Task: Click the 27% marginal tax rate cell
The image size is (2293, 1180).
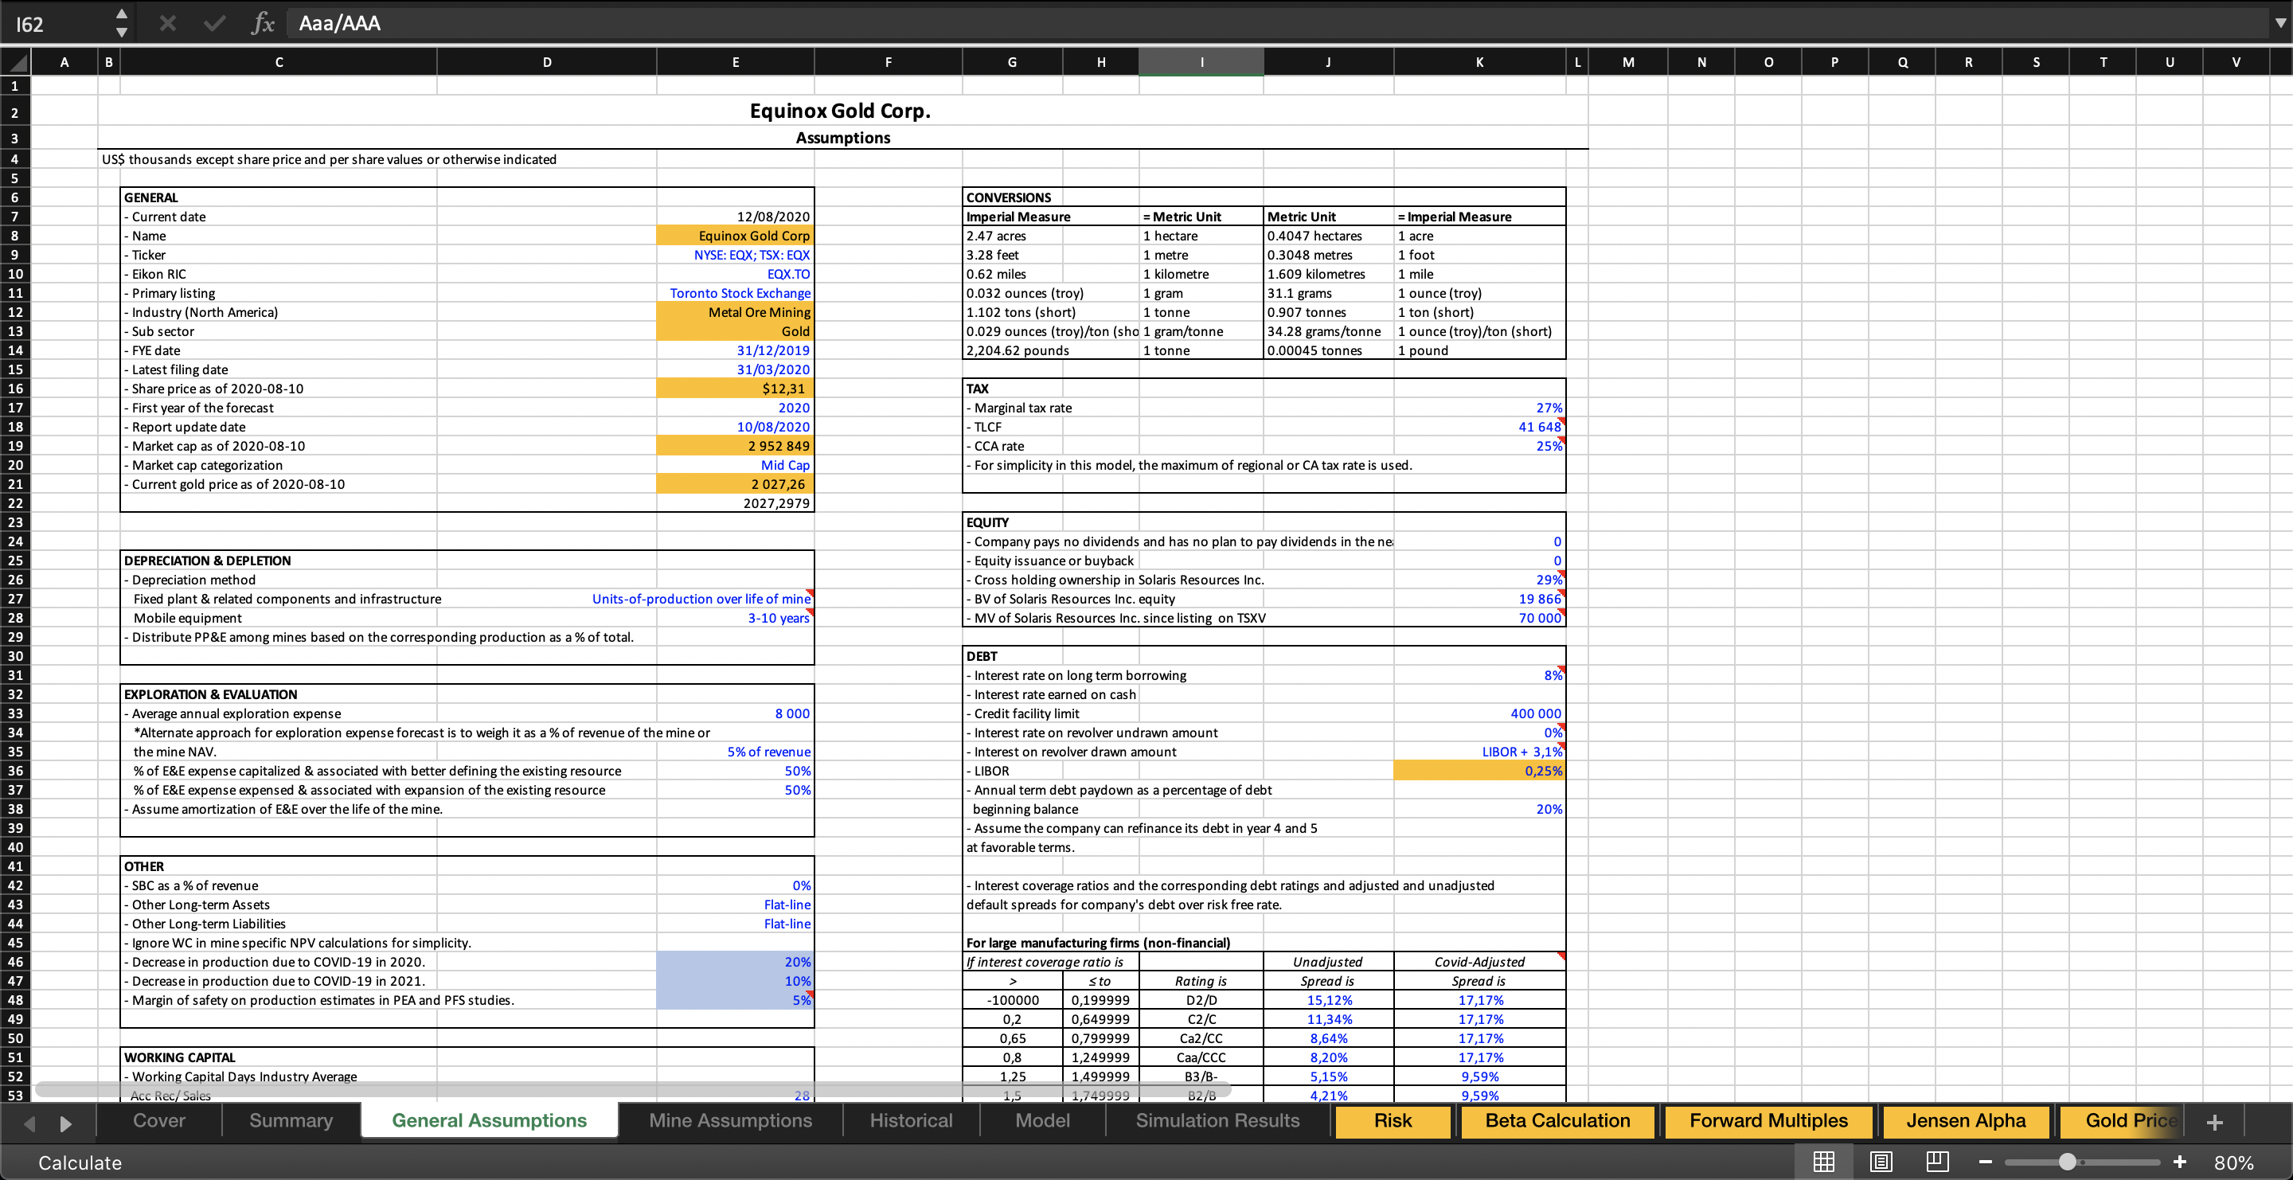Action: coord(1479,408)
